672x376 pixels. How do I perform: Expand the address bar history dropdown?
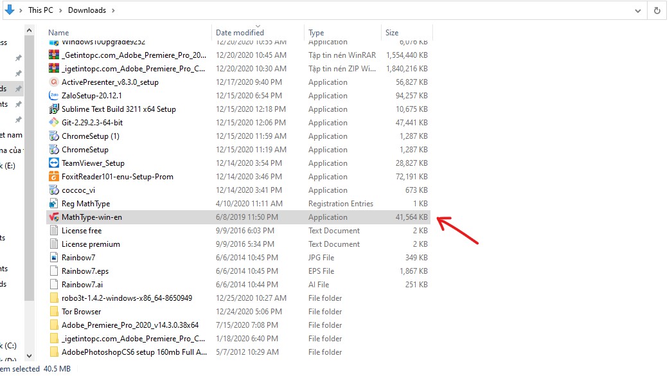pyautogui.click(x=638, y=10)
